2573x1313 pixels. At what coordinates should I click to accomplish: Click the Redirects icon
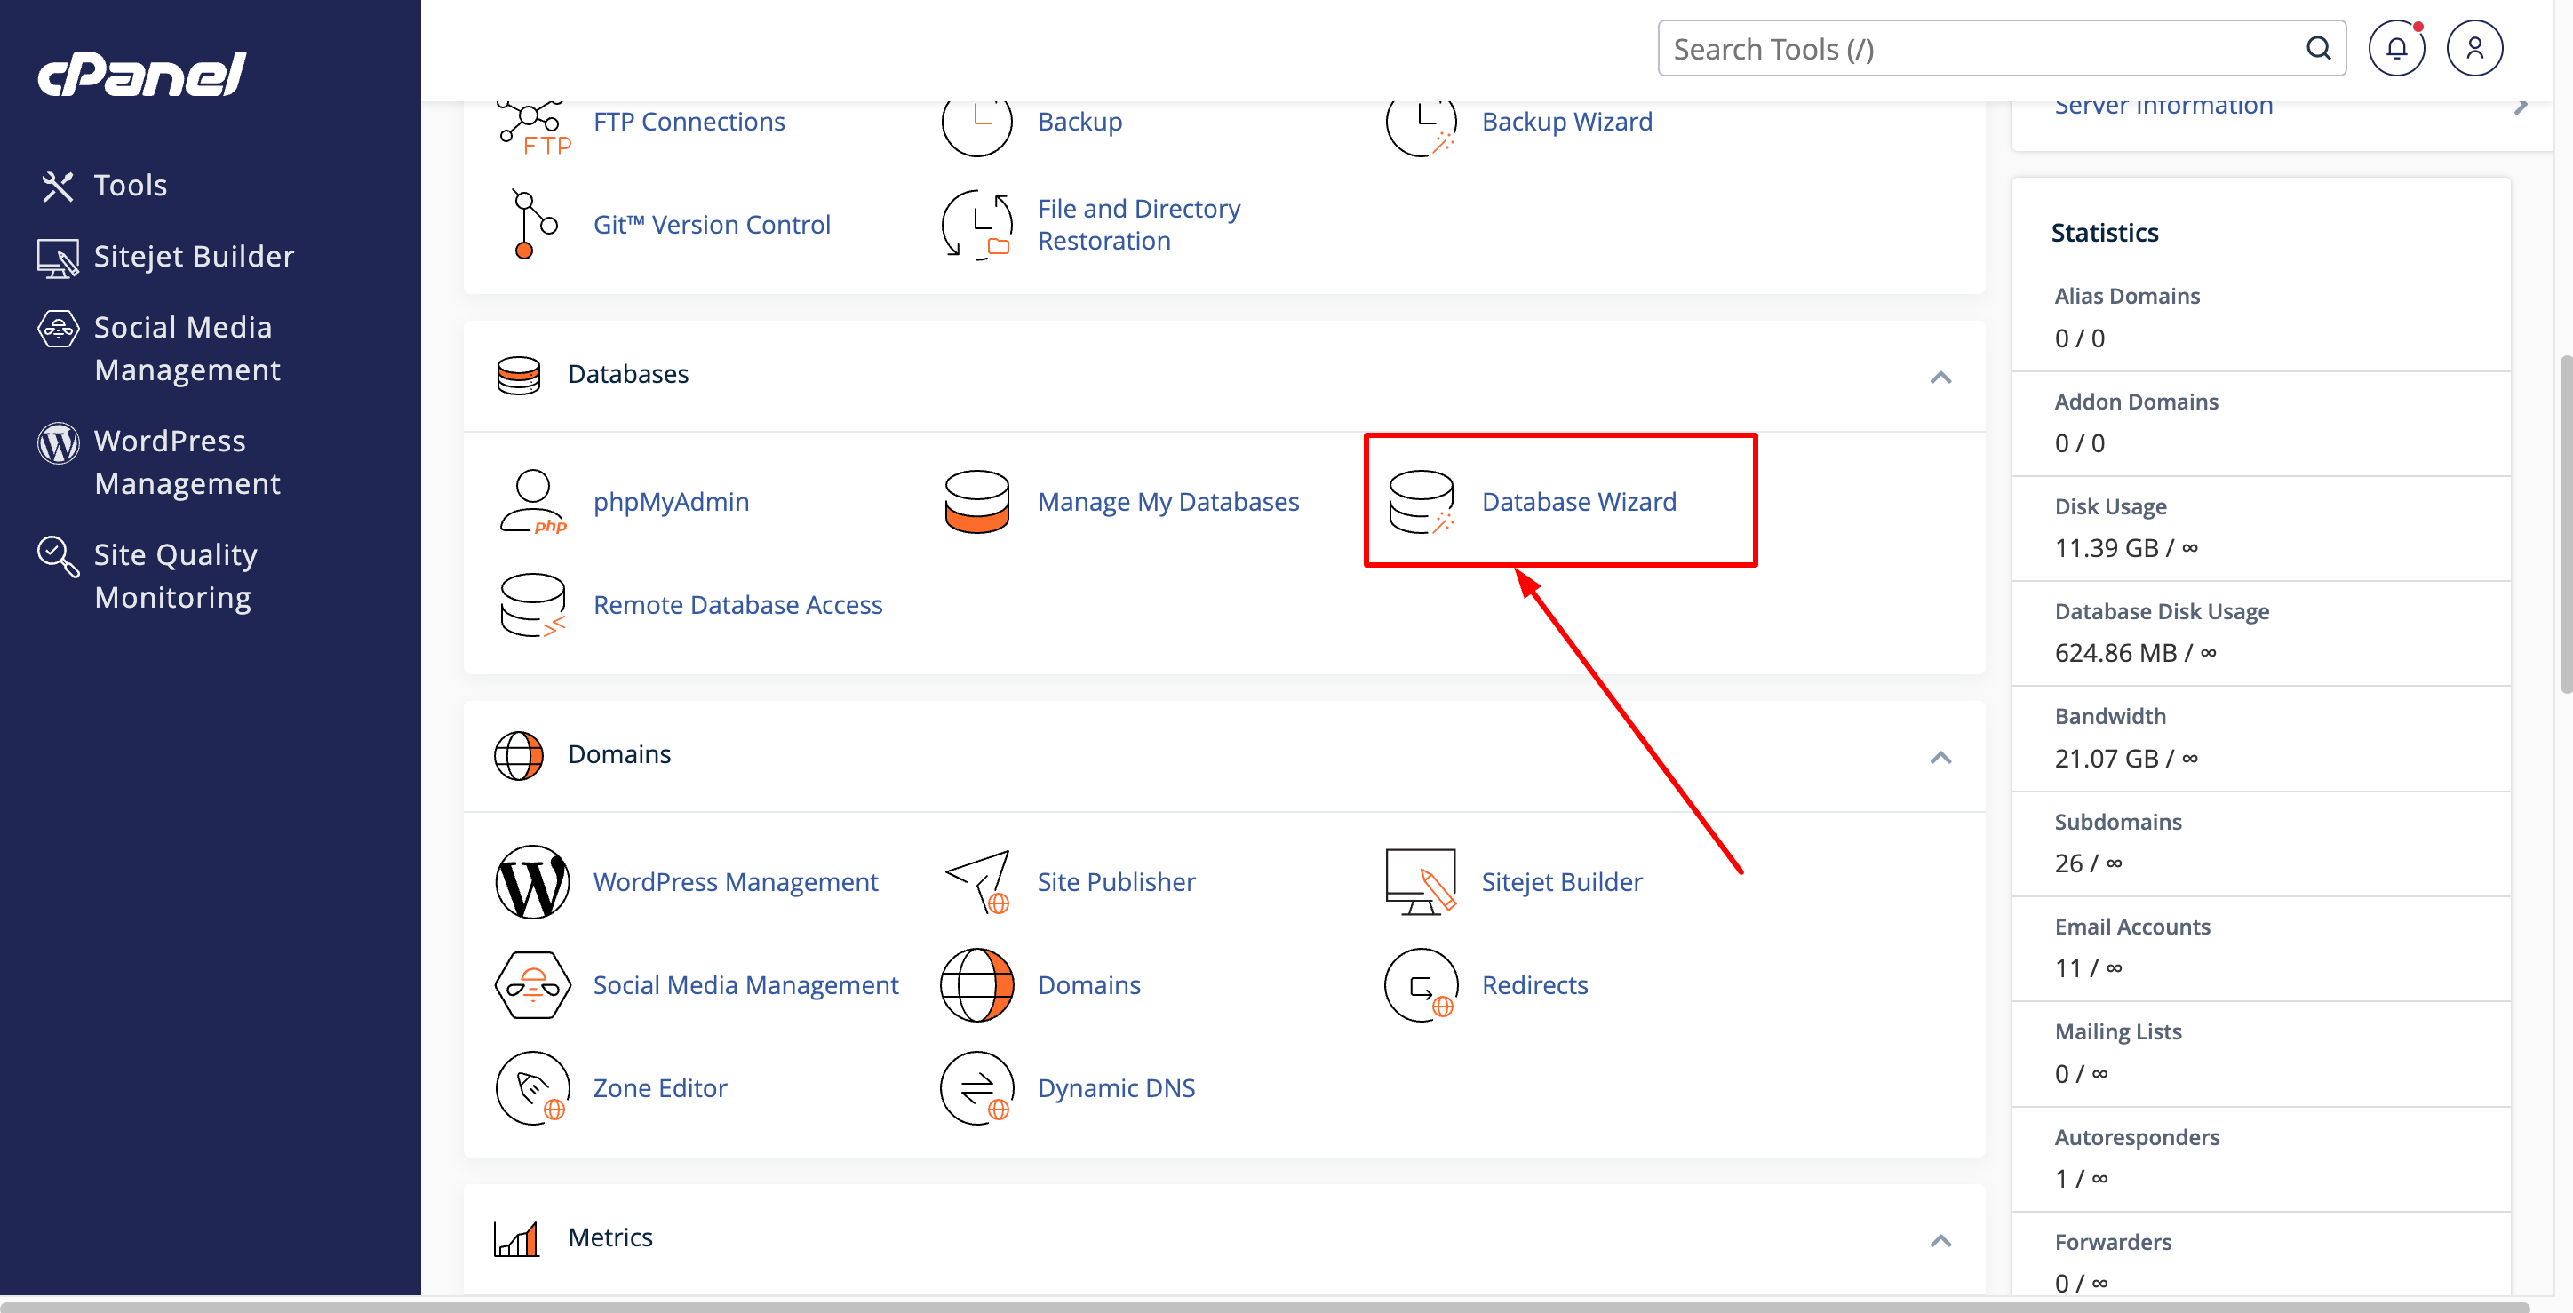pos(1421,984)
